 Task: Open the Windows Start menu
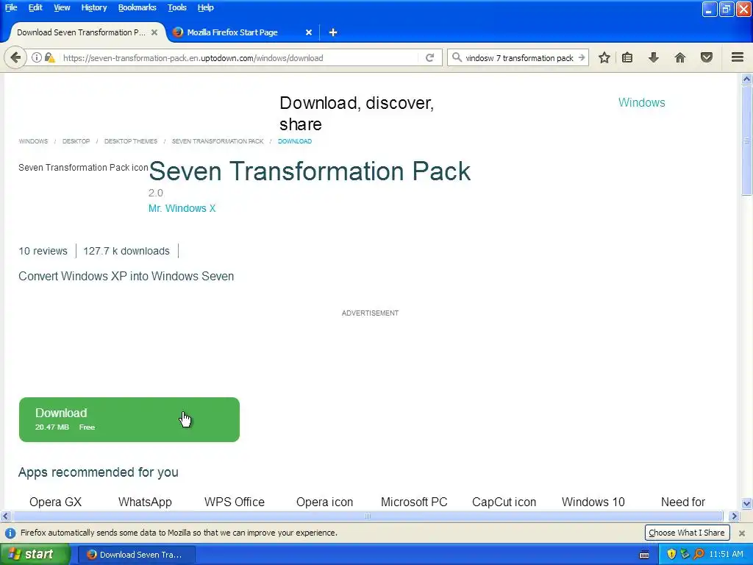(35, 554)
